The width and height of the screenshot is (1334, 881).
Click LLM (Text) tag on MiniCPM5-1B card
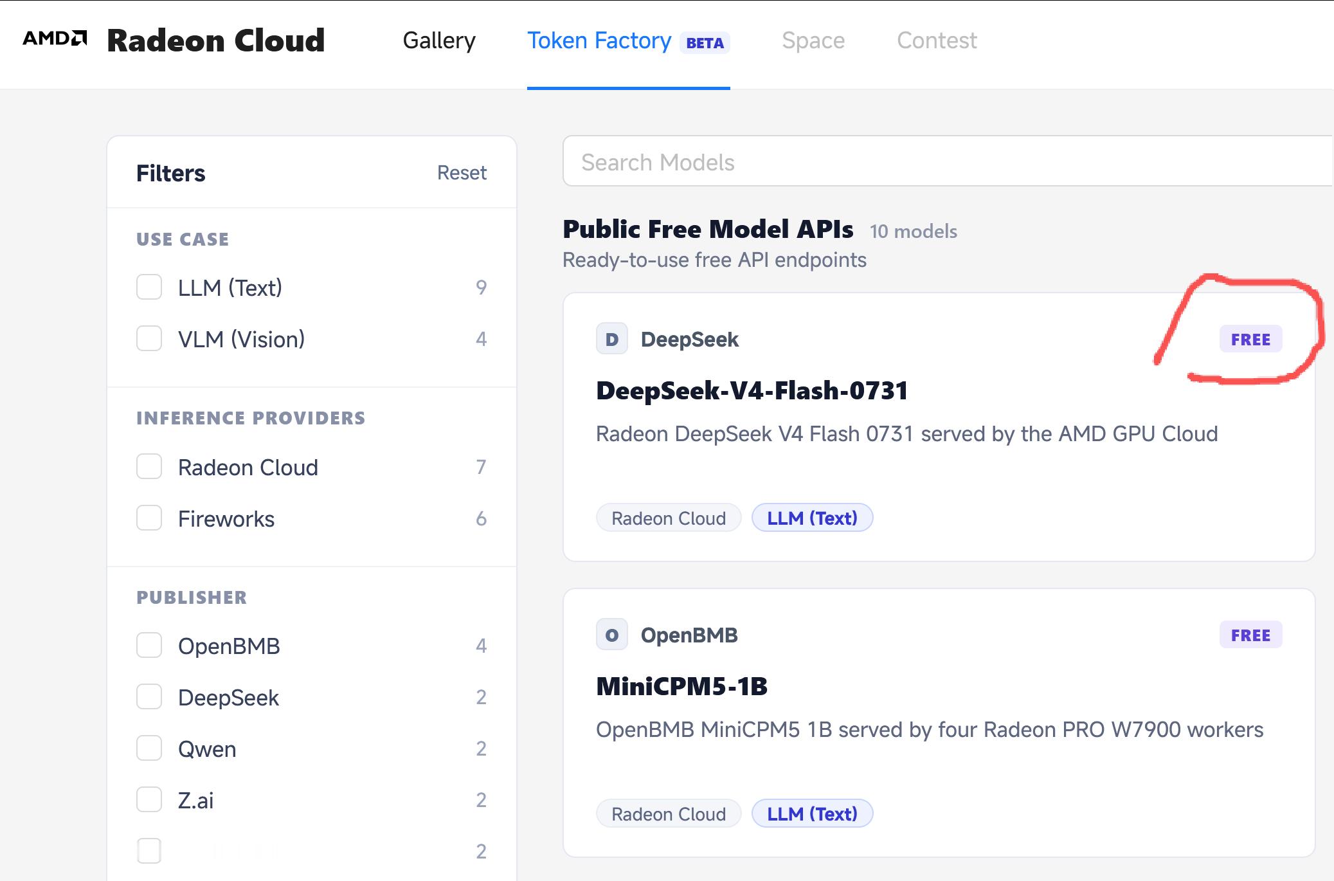[x=812, y=813]
